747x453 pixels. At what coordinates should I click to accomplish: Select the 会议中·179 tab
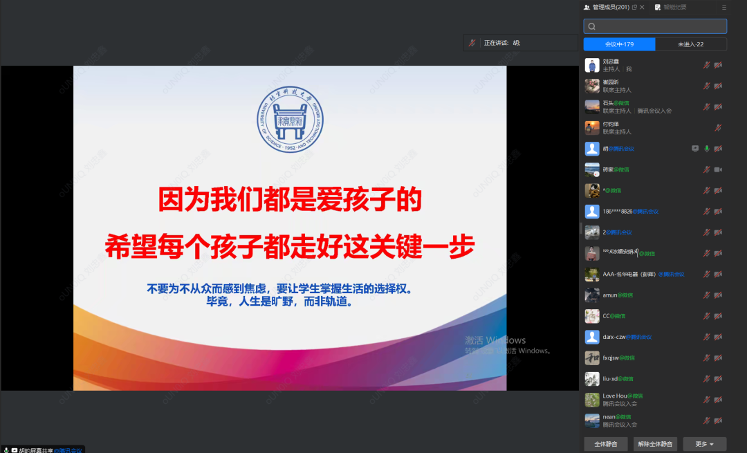pos(619,44)
